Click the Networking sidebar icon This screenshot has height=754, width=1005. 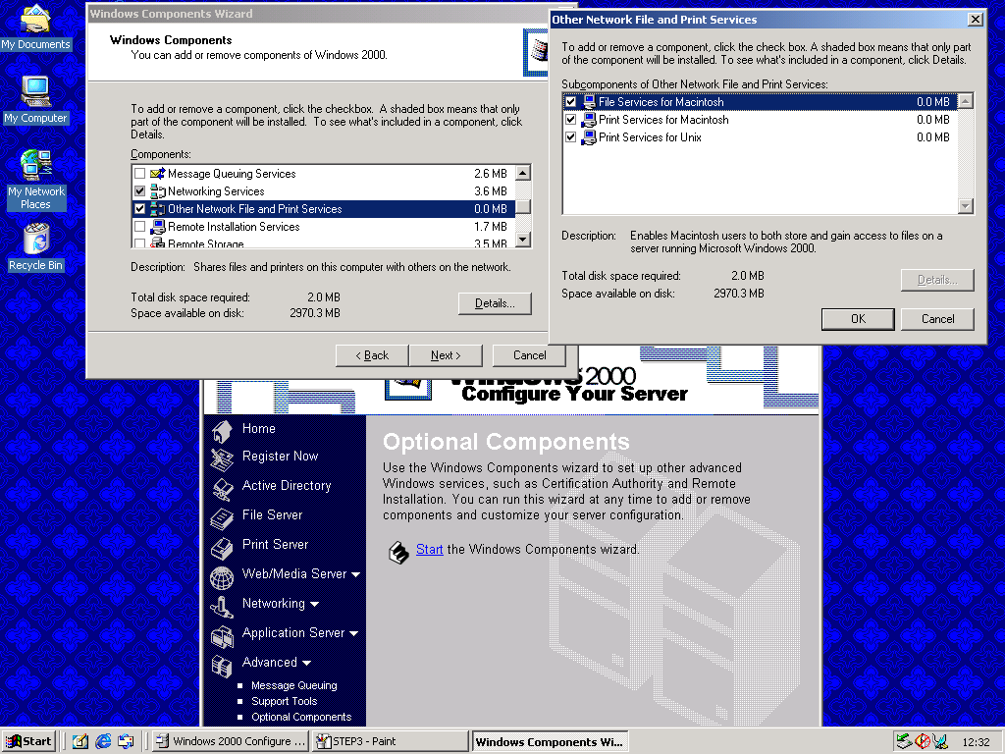[x=222, y=607]
